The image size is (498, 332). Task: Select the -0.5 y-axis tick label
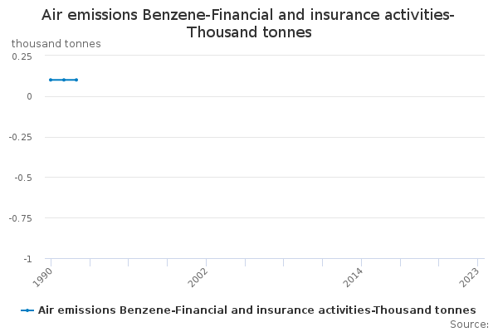[x=46, y=178]
